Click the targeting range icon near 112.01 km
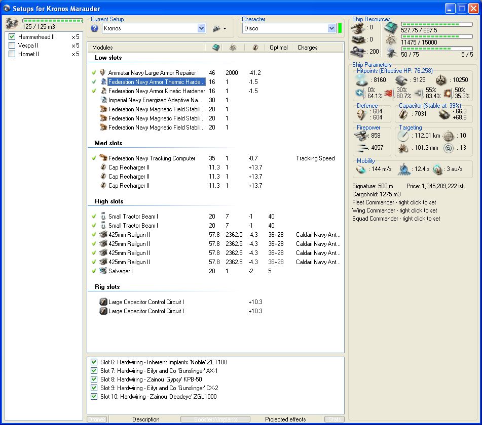This screenshot has height=425, width=482. click(403, 136)
